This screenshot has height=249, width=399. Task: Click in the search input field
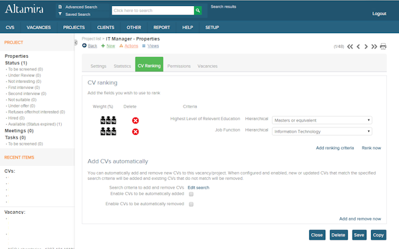153,11
